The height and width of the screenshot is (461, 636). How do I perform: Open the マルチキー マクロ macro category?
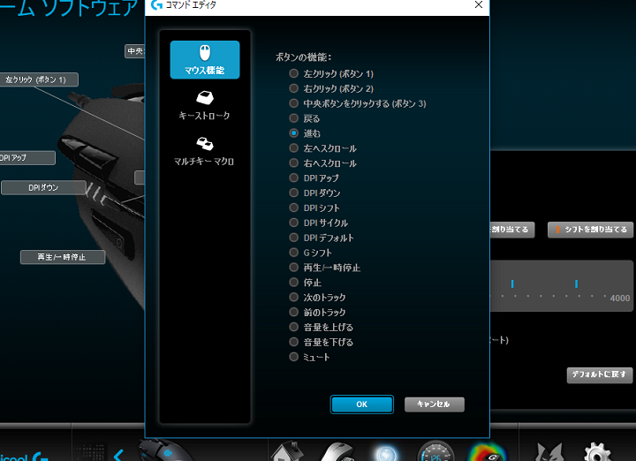click(x=204, y=150)
